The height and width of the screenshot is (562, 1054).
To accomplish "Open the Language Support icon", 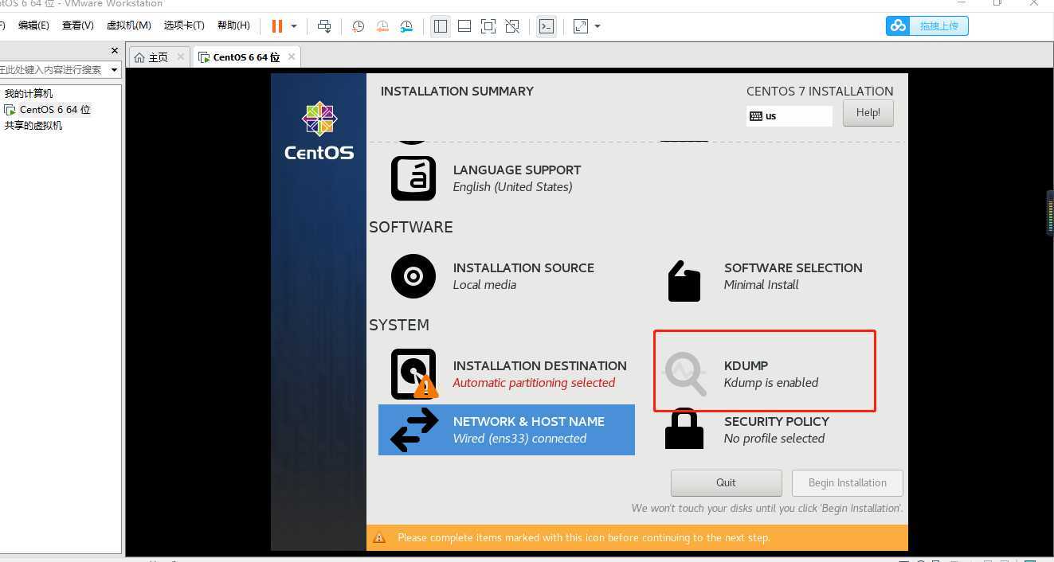I will click(413, 178).
